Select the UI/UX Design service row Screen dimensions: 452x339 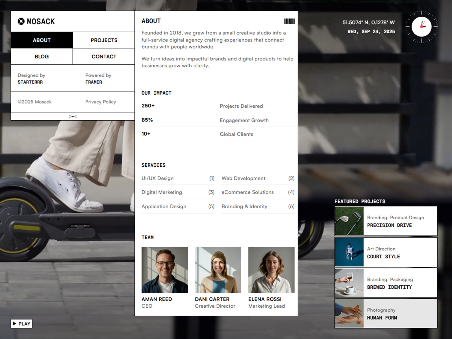(178, 178)
